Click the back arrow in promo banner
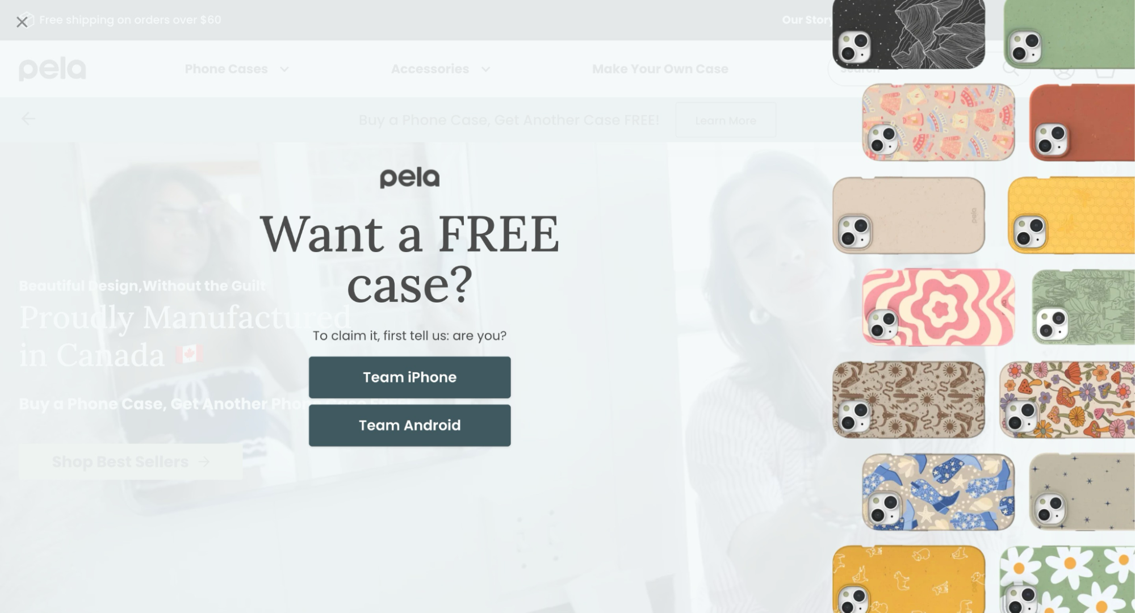The width and height of the screenshot is (1135, 613). click(x=28, y=119)
